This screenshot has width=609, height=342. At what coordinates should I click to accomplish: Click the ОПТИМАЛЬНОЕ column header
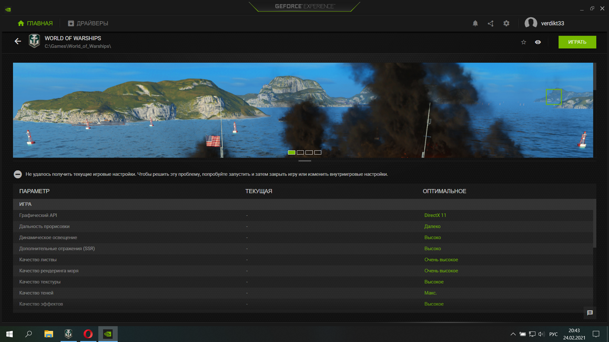[444, 191]
